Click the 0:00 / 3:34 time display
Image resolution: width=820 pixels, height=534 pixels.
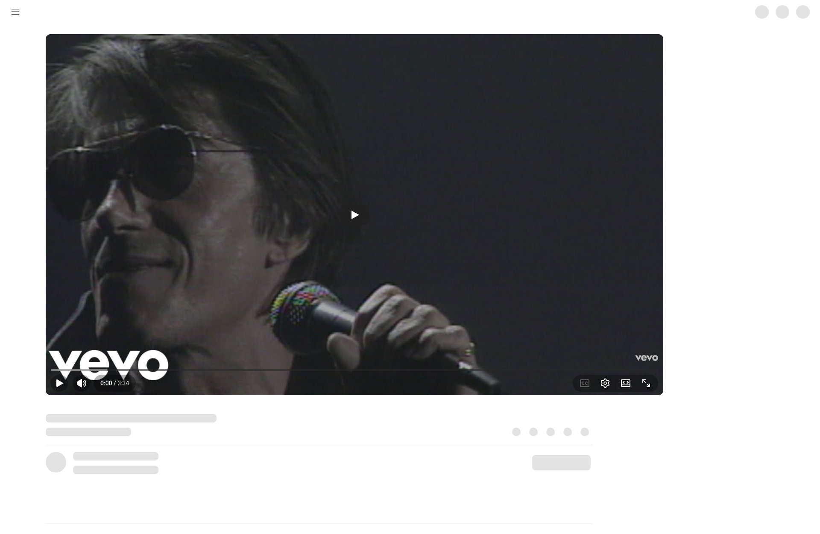click(114, 383)
